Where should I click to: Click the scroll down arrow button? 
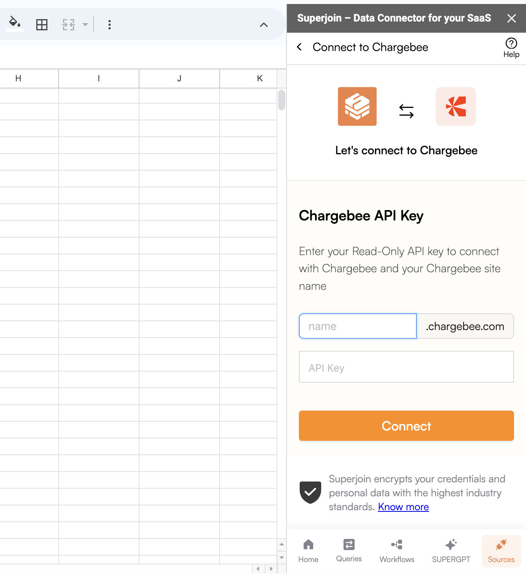[282, 558]
